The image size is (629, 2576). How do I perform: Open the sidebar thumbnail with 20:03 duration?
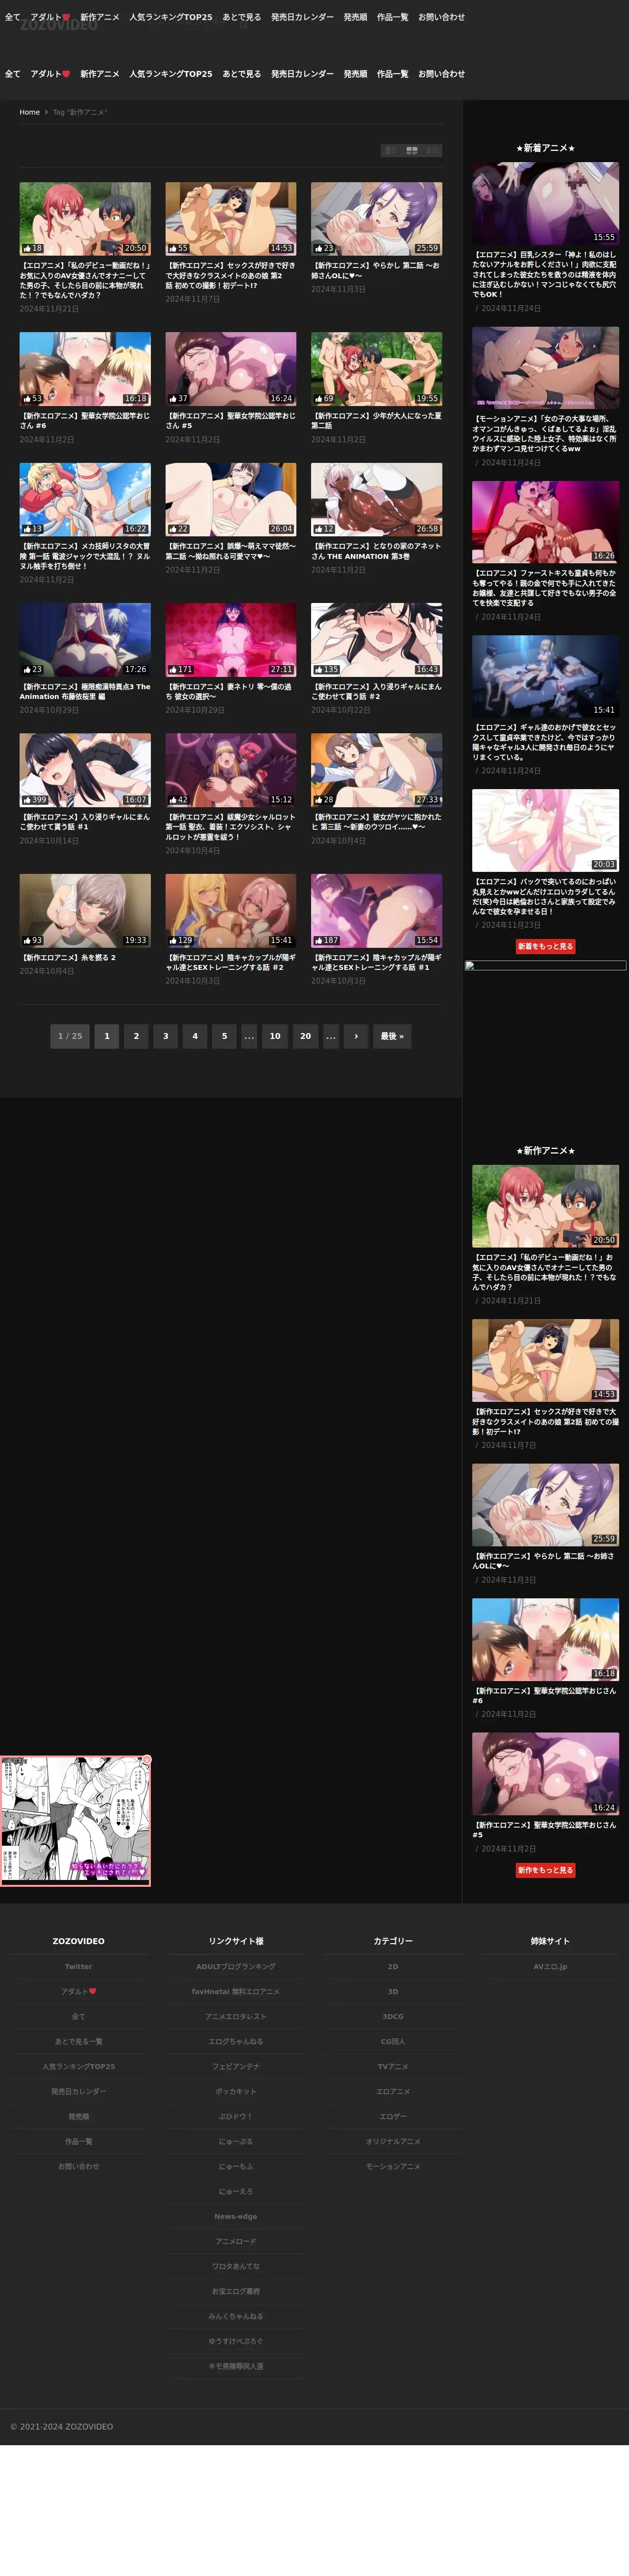pos(545,830)
